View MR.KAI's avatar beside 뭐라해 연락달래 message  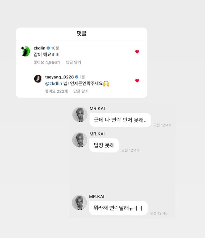click(79, 203)
